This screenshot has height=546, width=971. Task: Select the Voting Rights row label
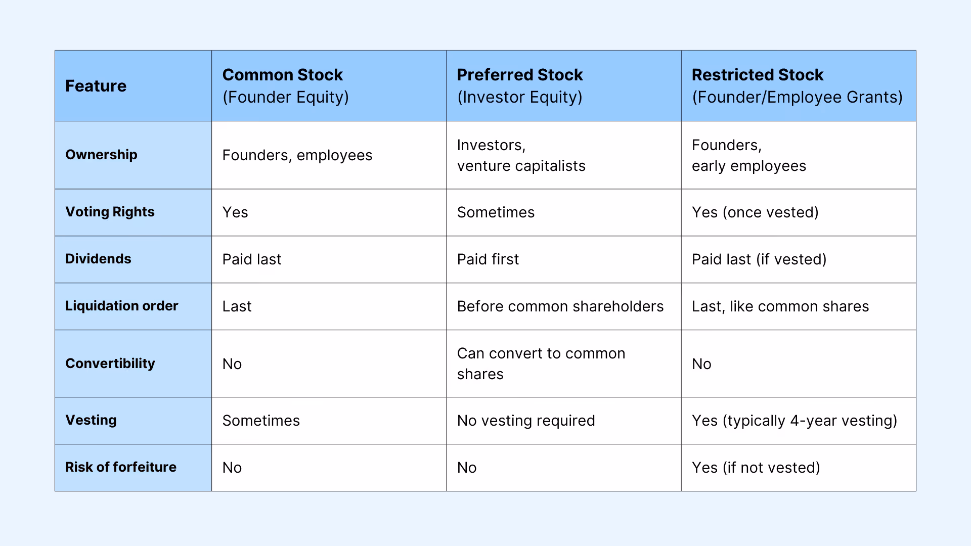(x=133, y=212)
